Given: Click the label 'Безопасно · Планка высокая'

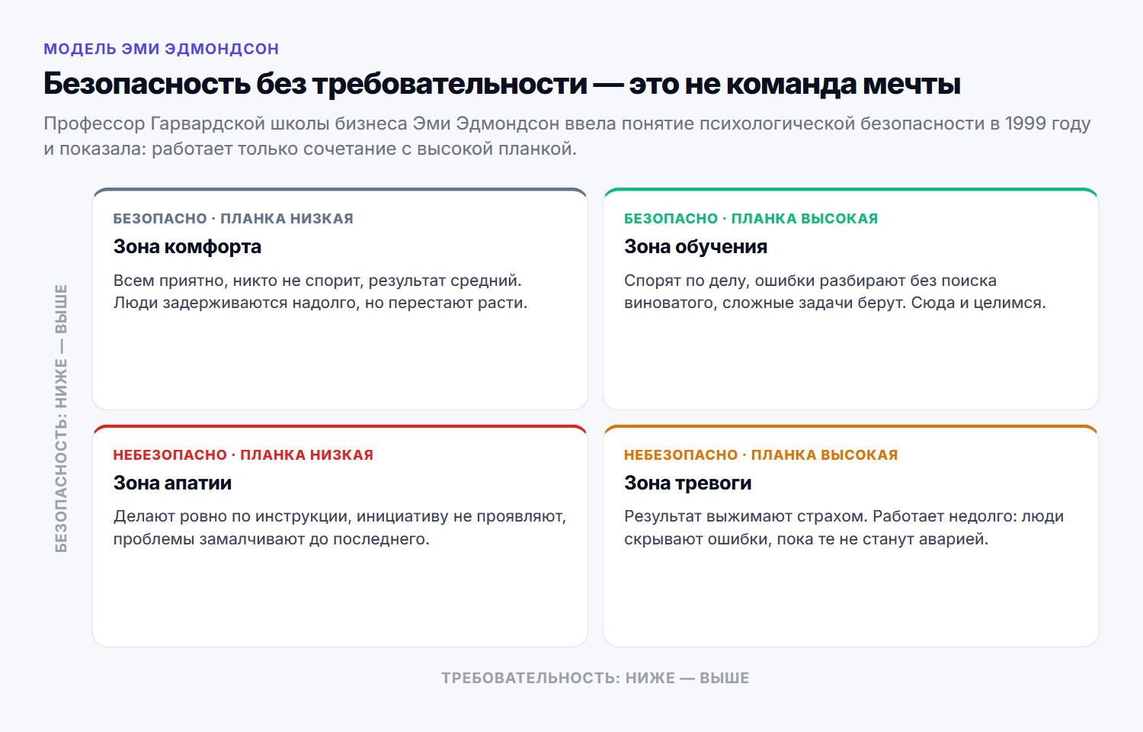Looking at the screenshot, I should (751, 219).
